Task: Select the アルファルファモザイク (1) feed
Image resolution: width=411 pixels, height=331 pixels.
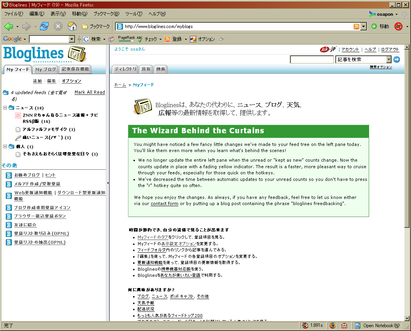Action: [49, 129]
